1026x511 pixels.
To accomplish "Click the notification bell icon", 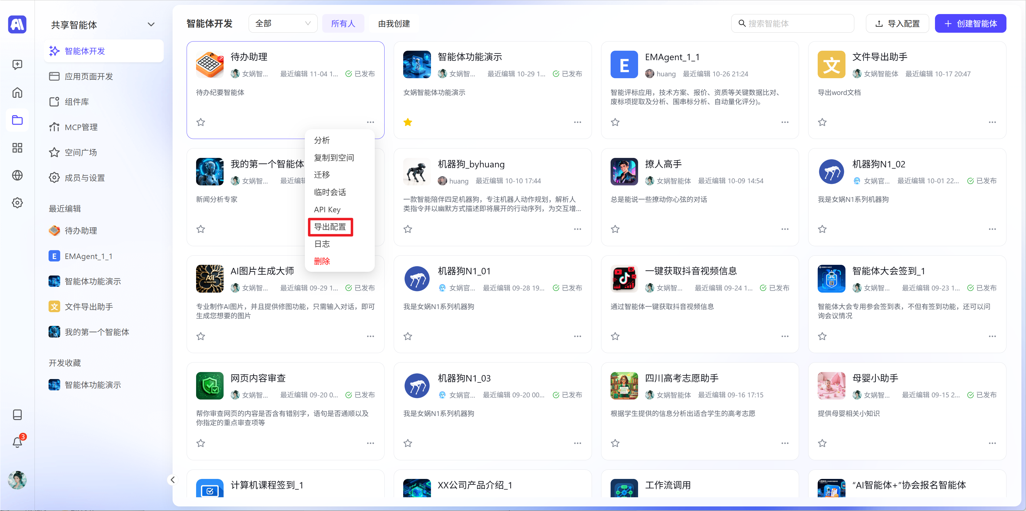I will pyautogui.click(x=17, y=443).
